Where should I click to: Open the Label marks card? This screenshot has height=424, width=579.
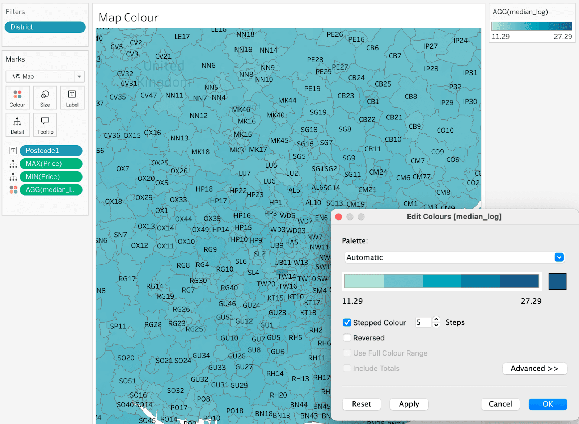coord(72,98)
